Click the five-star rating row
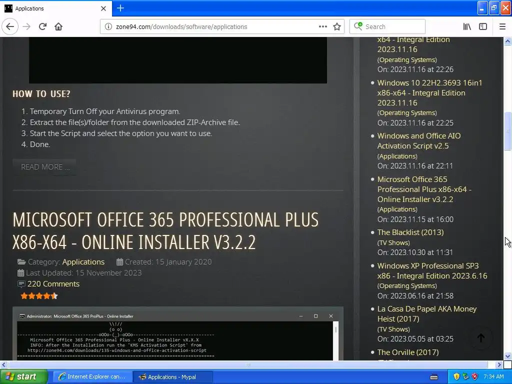Screen dimensions: 512x384 pyautogui.click(x=39, y=296)
